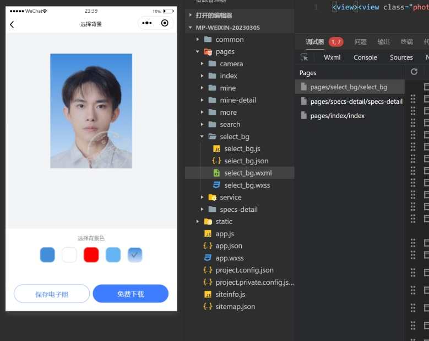This screenshot has width=429, height=341.
Task: Expand the static folder arrow
Action: [198, 221]
